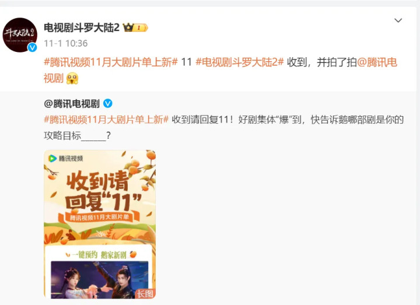This screenshot has width=420, height=305.
Task: Click the crown membership level badge
Action: [135, 27]
